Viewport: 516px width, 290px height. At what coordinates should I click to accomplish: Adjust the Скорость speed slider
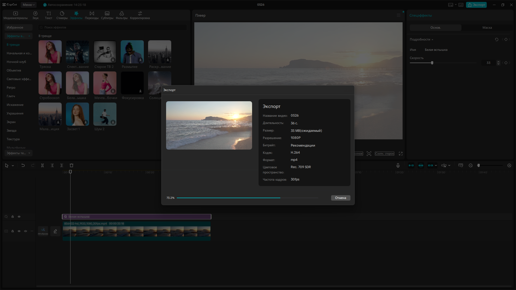[x=443, y=63]
